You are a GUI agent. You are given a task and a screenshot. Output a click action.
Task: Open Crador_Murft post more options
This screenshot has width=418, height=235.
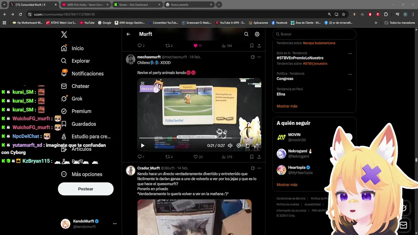click(259, 168)
